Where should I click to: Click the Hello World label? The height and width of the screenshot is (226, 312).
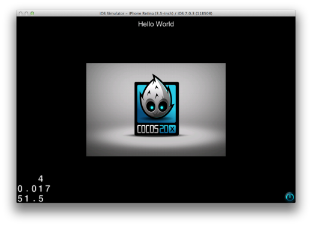156,24
